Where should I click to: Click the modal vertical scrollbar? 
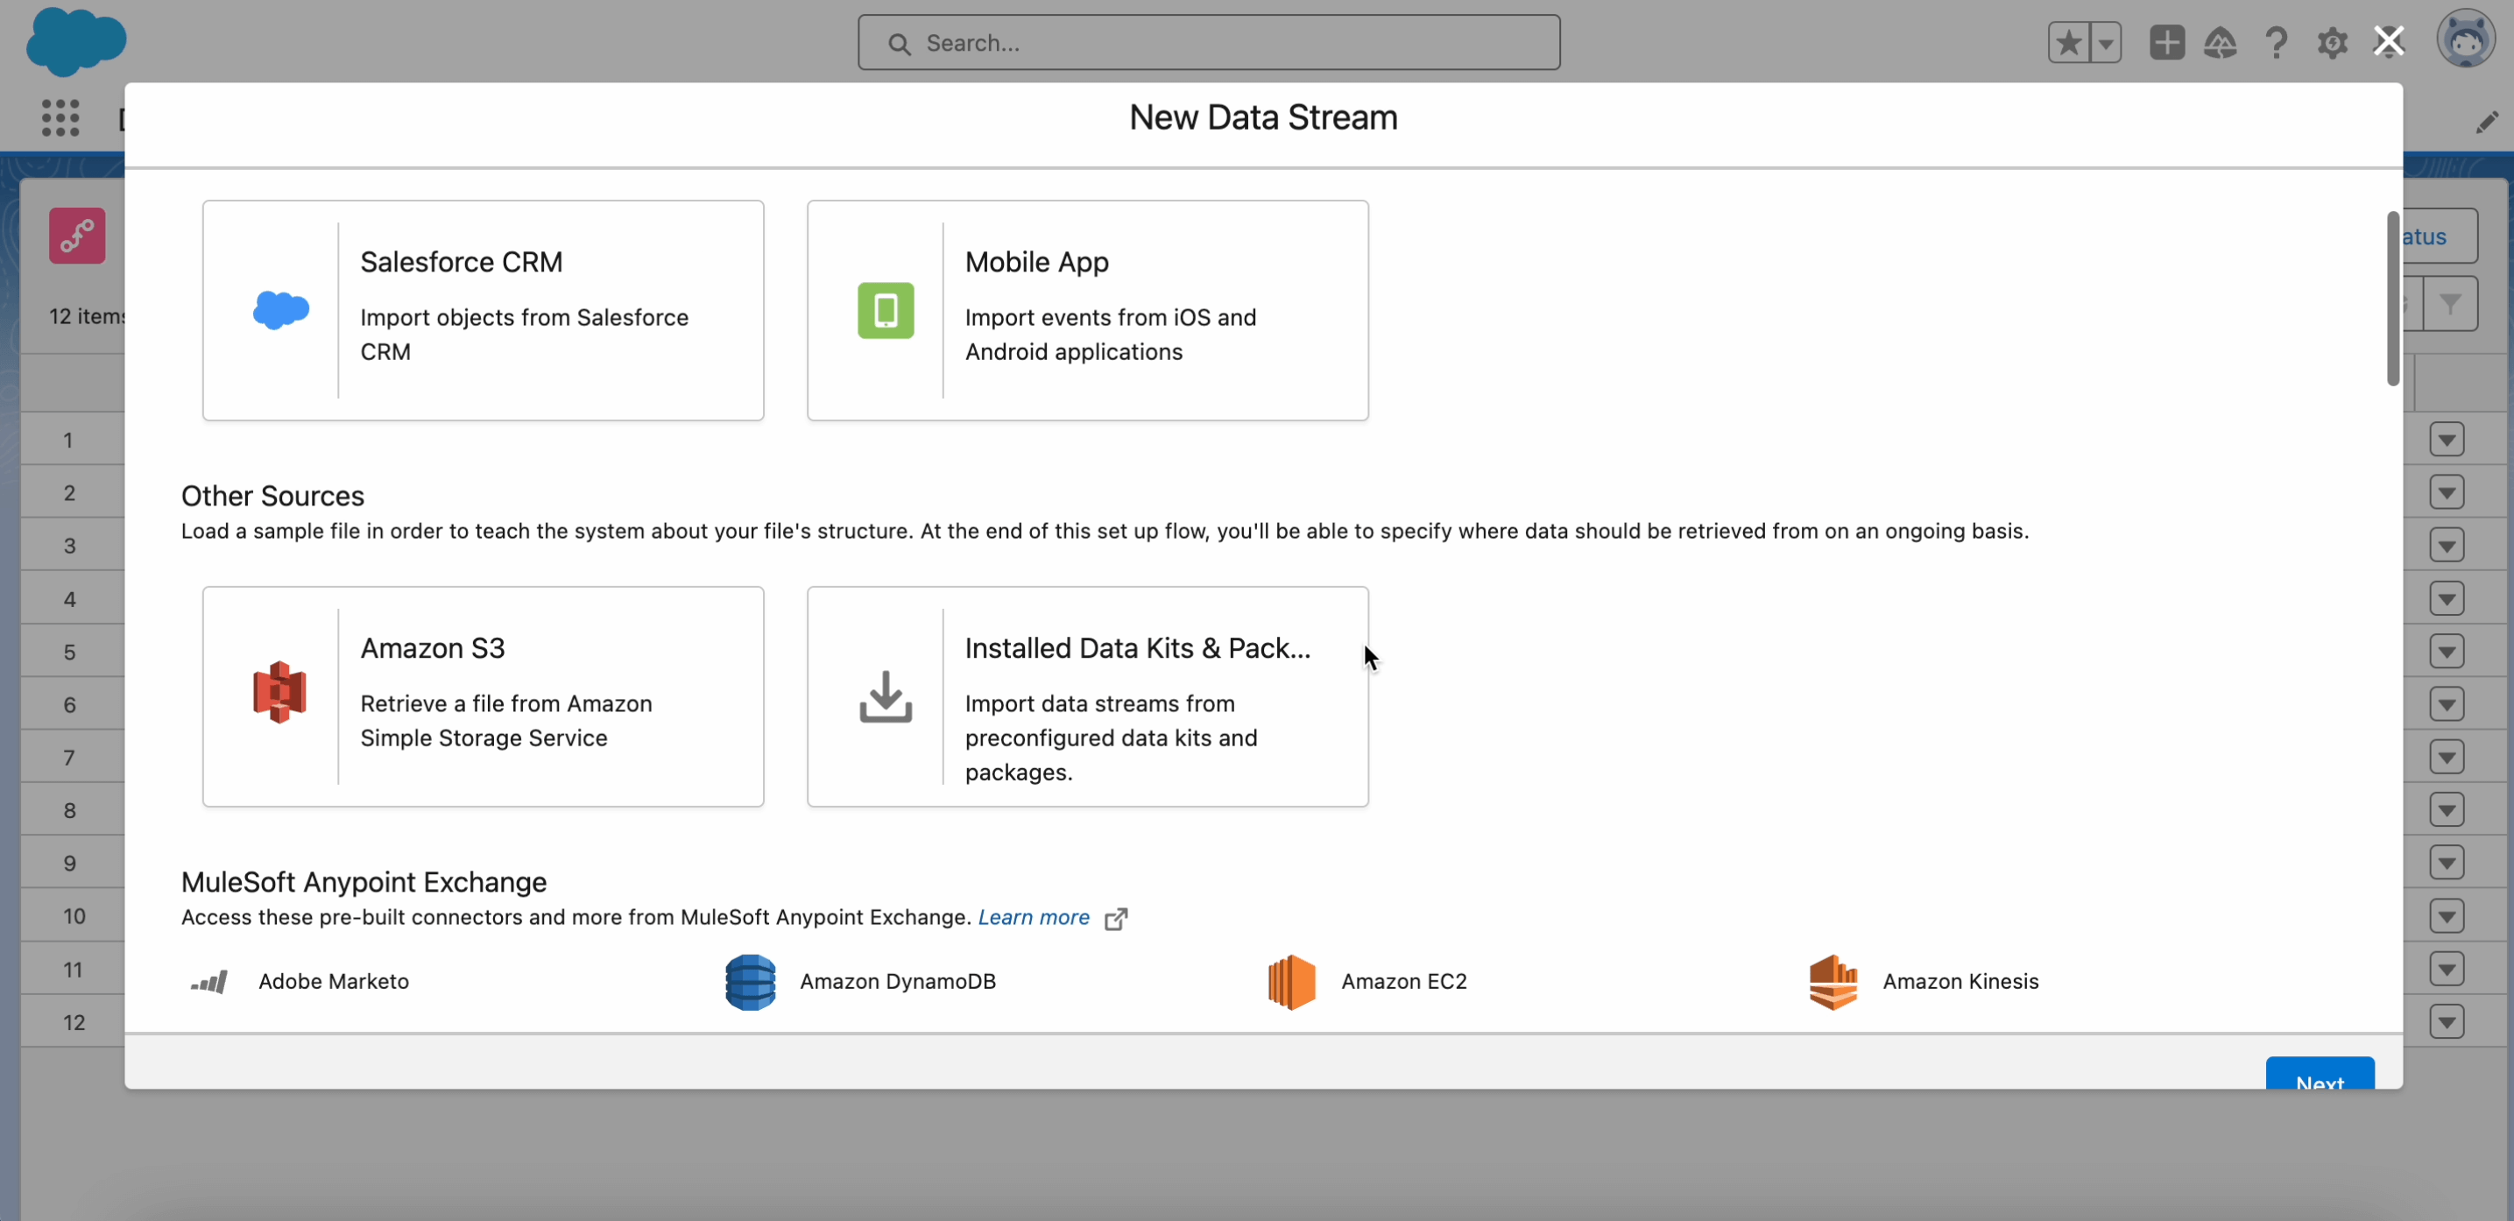click(x=2392, y=299)
